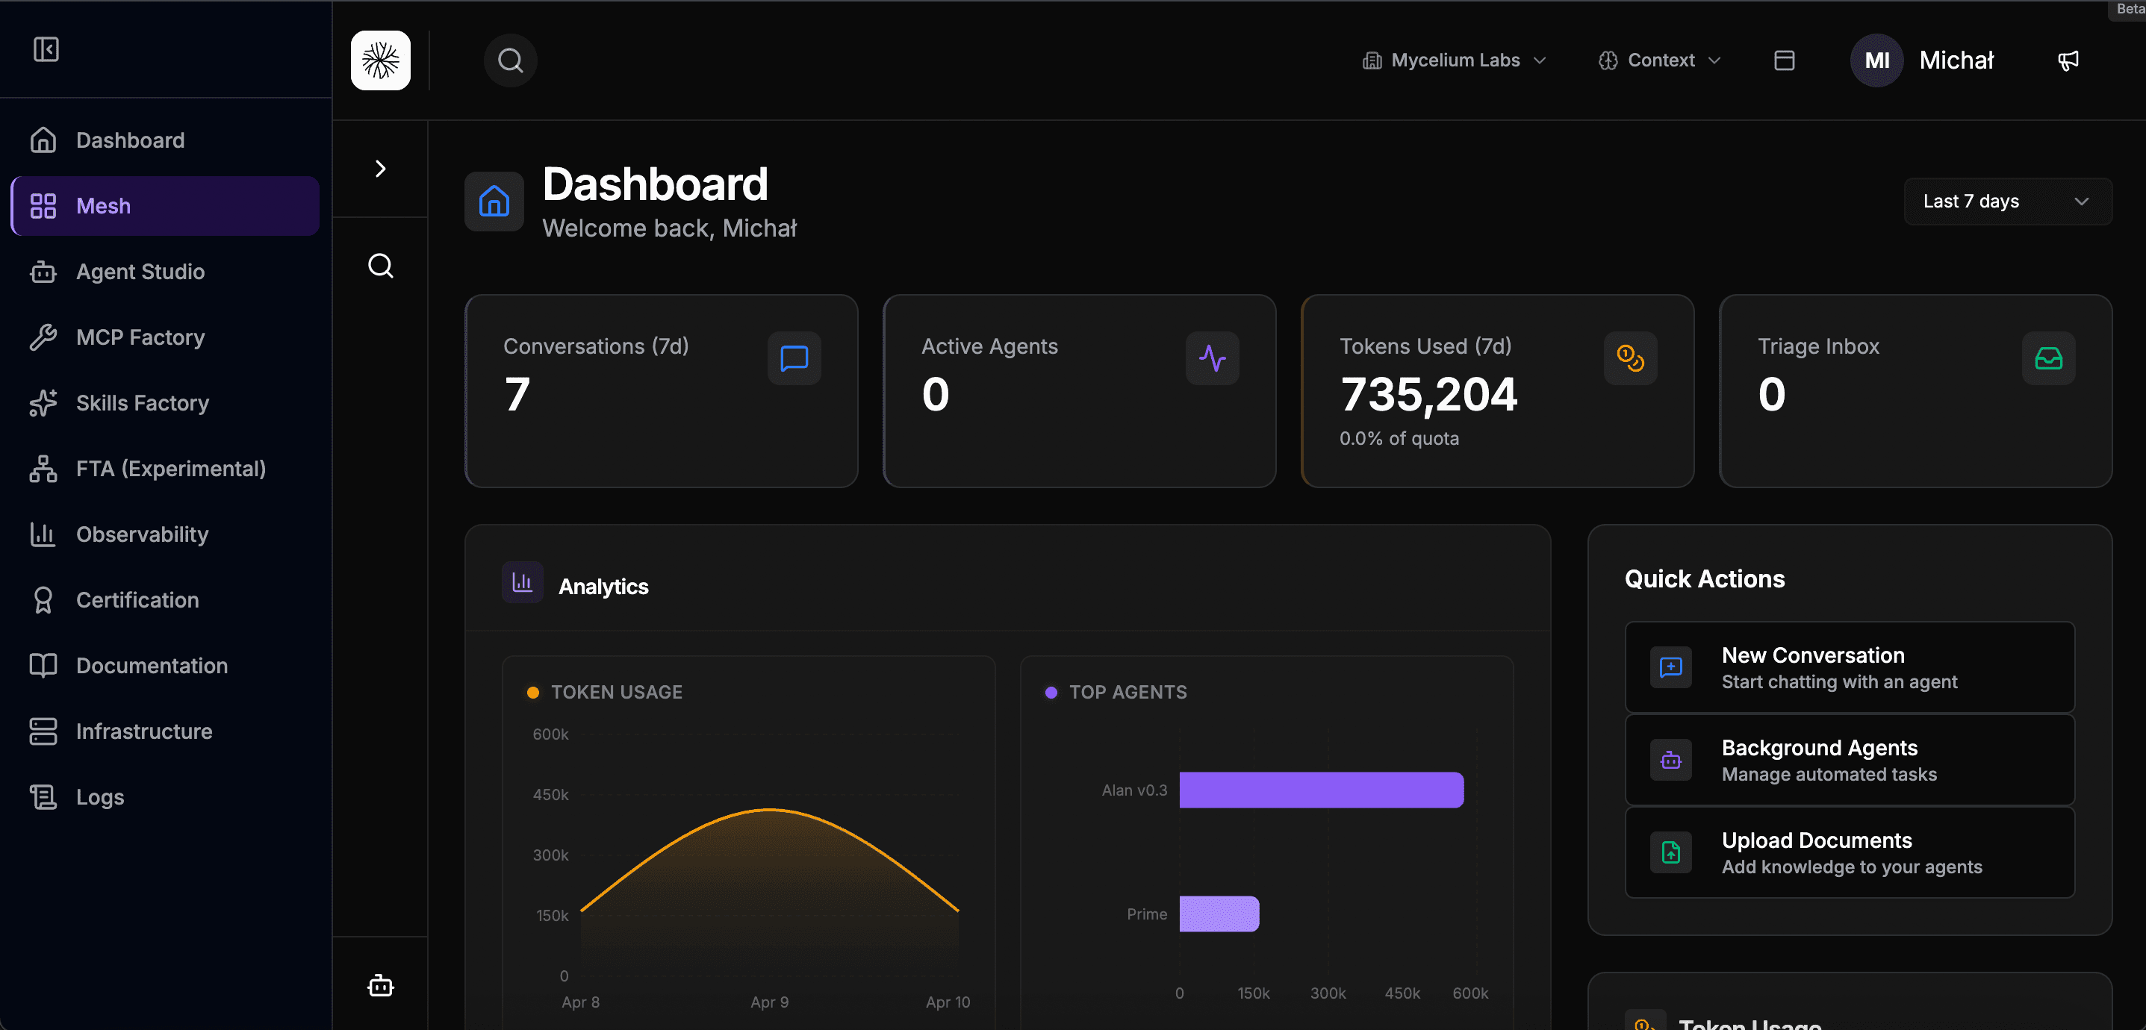
Task: Switch to the Mesh section
Action: [103, 206]
